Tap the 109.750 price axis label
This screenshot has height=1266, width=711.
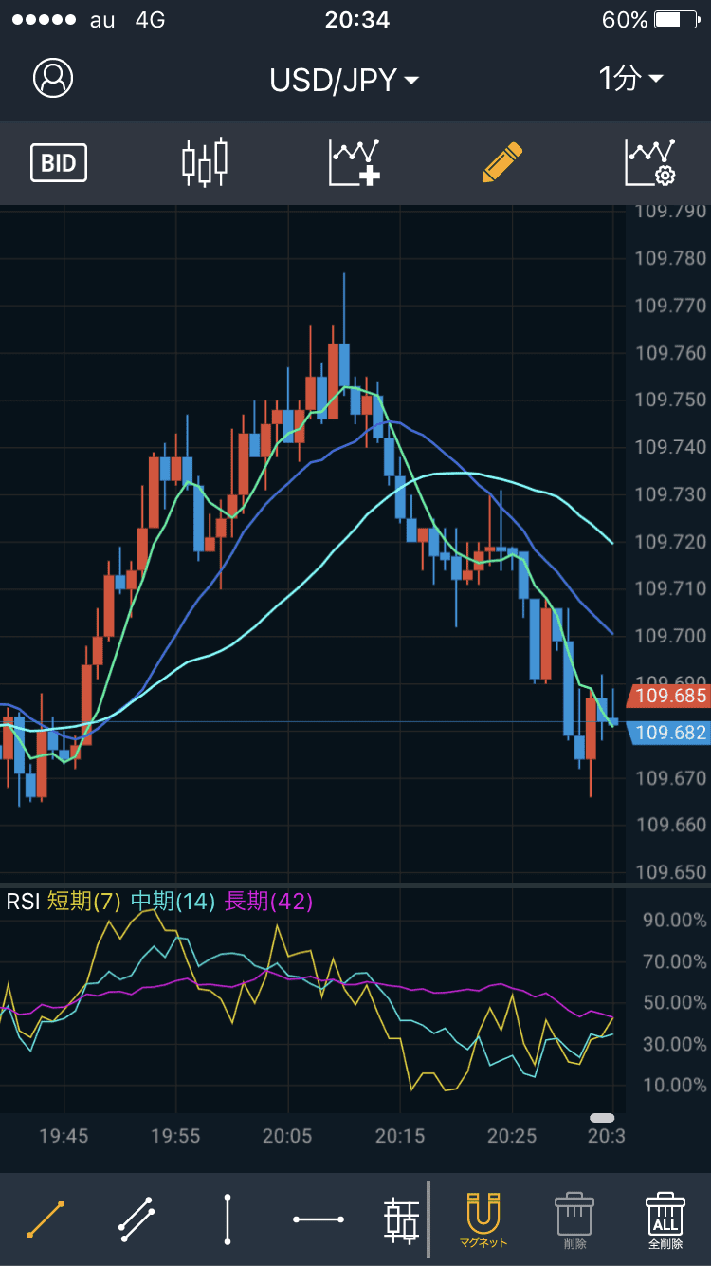click(x=670, y=400)
